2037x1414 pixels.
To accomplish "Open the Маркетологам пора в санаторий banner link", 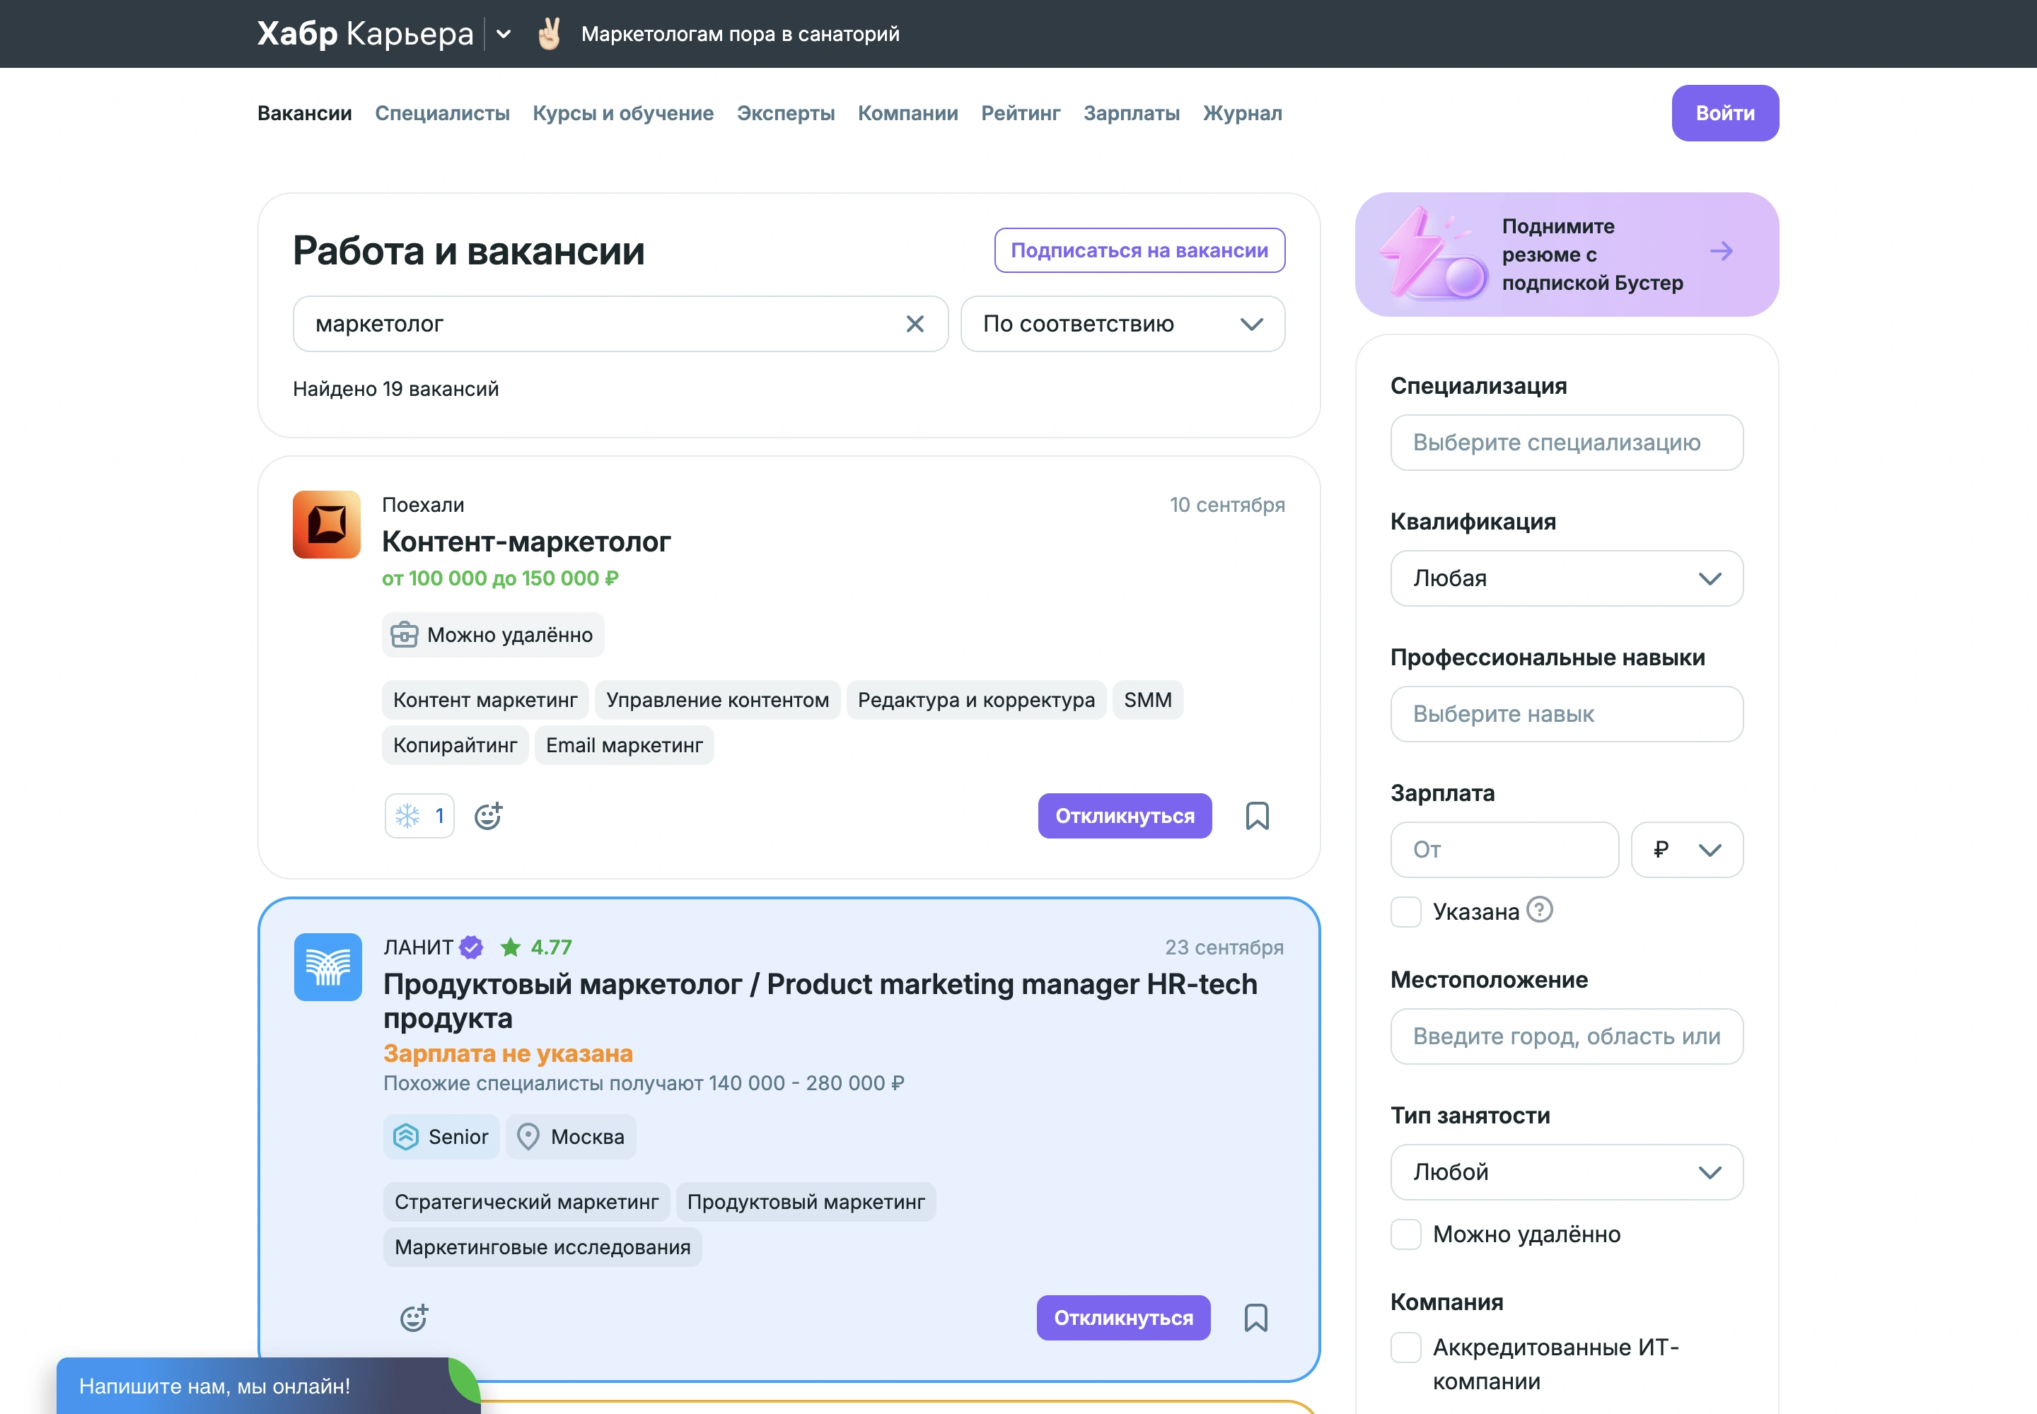I will [740, 35].
